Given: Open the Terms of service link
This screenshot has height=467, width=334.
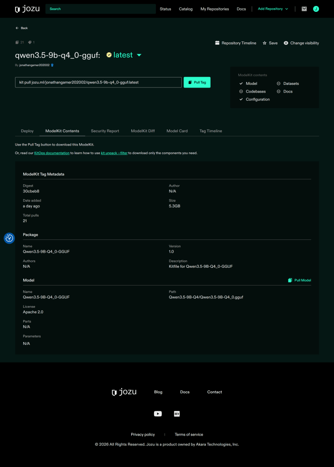Looking at the screenshot, I should click(189, 435).
